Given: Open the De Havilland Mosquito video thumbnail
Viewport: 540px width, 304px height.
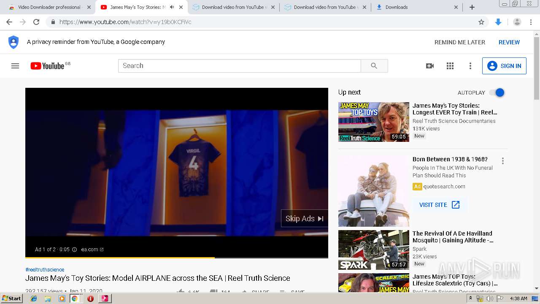Looking at the screenshot, I should [374, 250].
